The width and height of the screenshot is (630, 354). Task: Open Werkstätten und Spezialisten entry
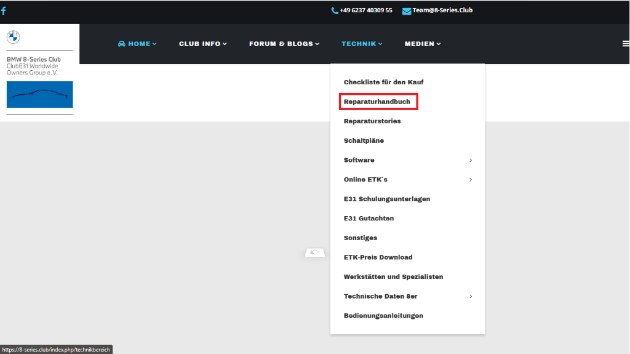(x=393, y=277)
